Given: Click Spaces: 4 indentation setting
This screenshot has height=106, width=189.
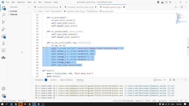Looking at the screenshot, I should [x=139, y=101].
